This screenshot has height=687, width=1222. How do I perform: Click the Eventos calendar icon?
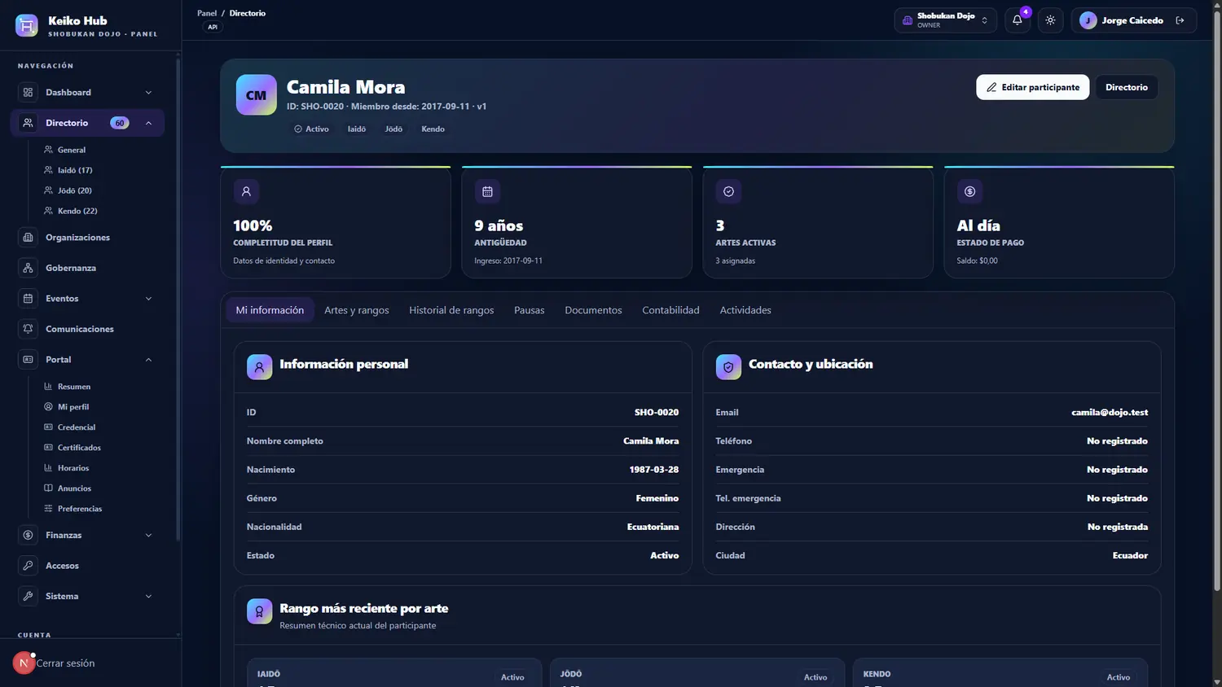(28, 299)
